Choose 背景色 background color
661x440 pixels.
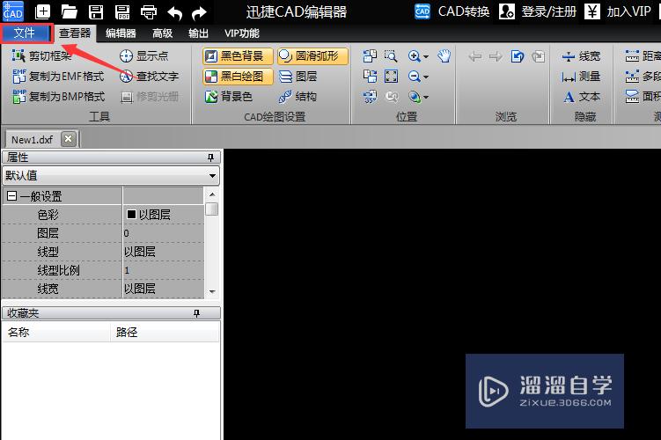228,97
